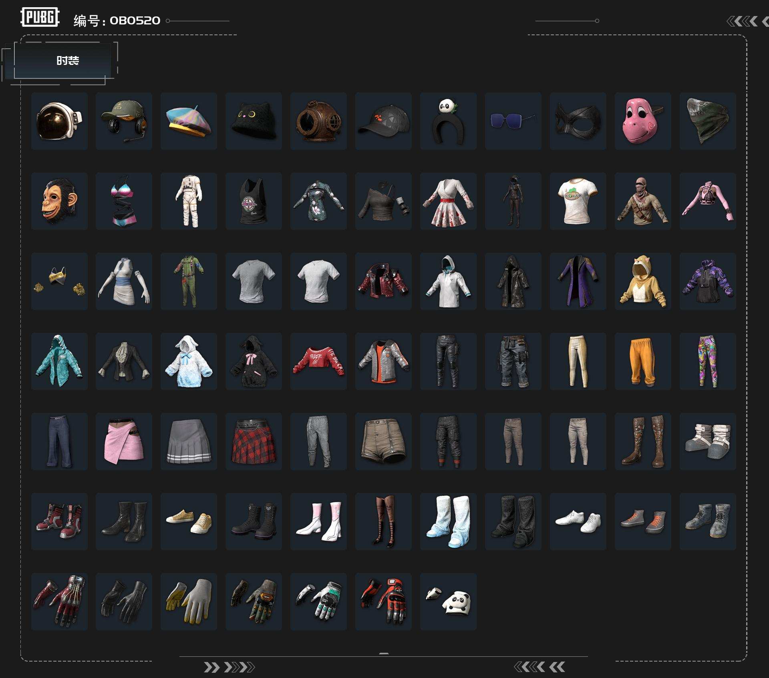
Task: Select the black blazer with ruffle shirt
Action: click(x=124, y=361)
